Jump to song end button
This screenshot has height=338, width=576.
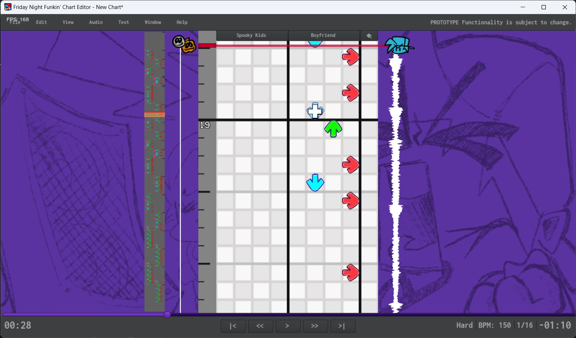(x=342, y=326)
